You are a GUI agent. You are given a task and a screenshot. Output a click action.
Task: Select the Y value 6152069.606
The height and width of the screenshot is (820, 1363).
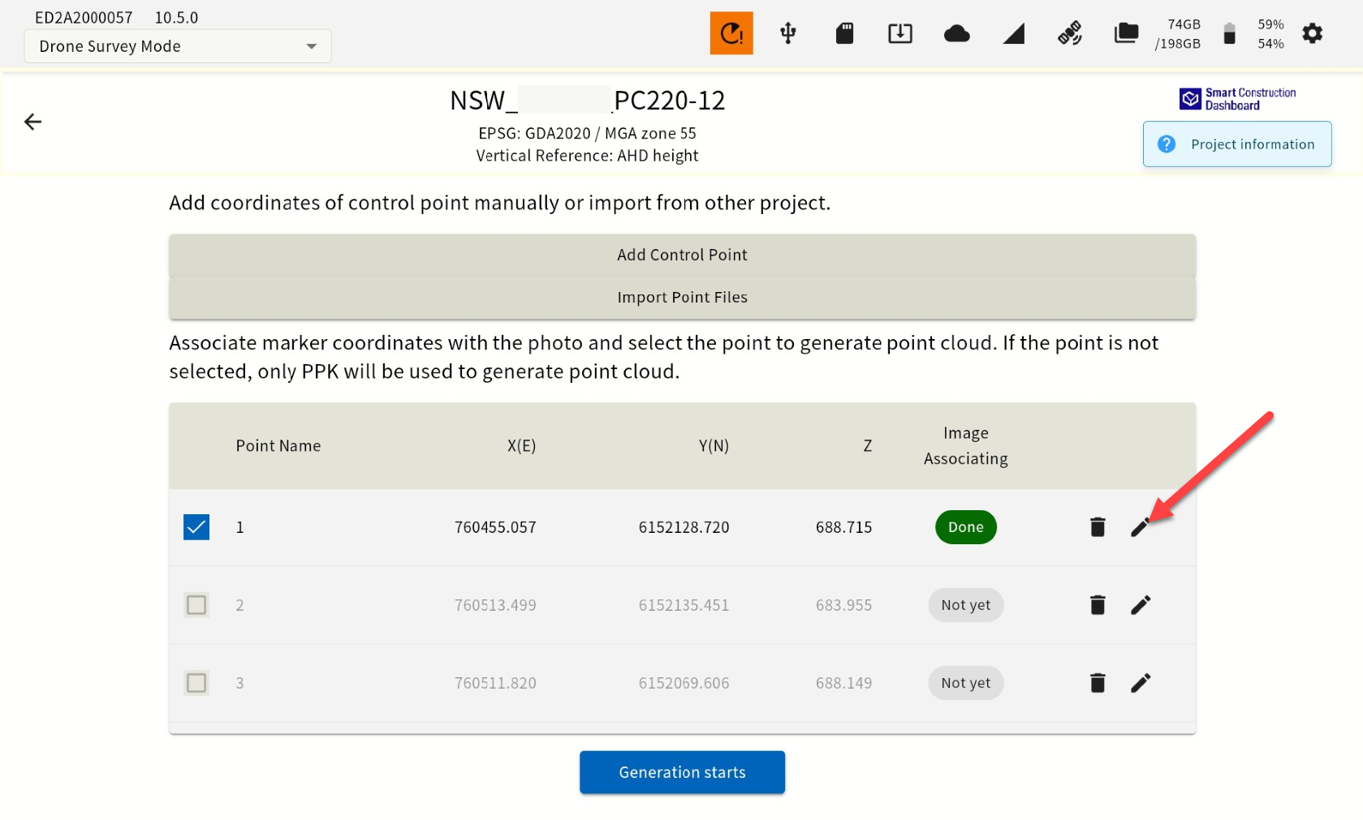click(684, 683)
